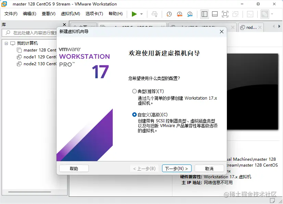Screen dimensions: 283x204
Task: Take a snapshot of the virtual machine
Action: (x=168, y=14)
